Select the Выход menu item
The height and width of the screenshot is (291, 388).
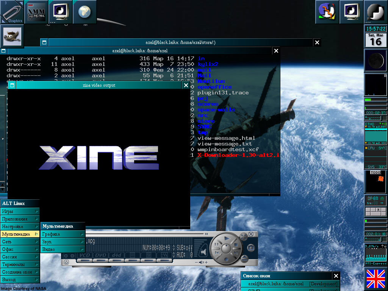[x=20, y=280]
